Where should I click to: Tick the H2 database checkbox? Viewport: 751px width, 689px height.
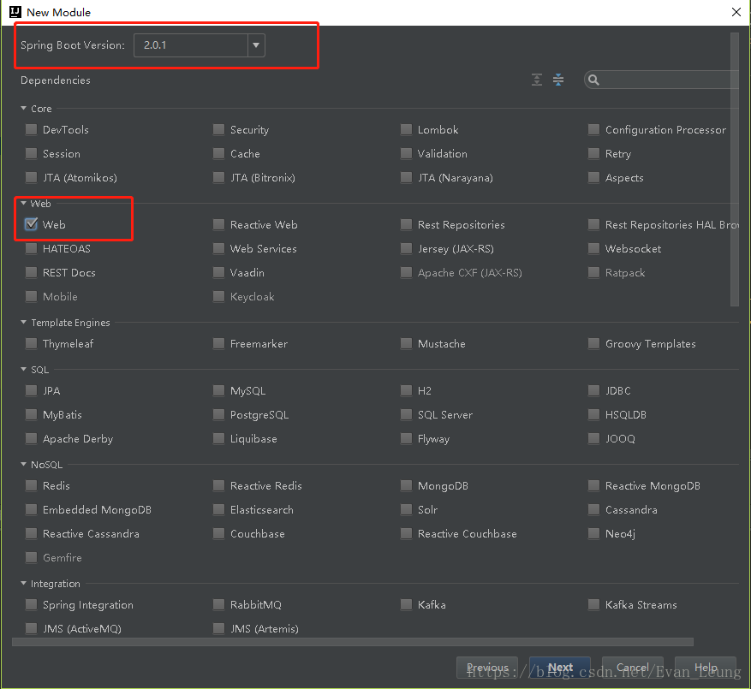[x=406, y=390]
